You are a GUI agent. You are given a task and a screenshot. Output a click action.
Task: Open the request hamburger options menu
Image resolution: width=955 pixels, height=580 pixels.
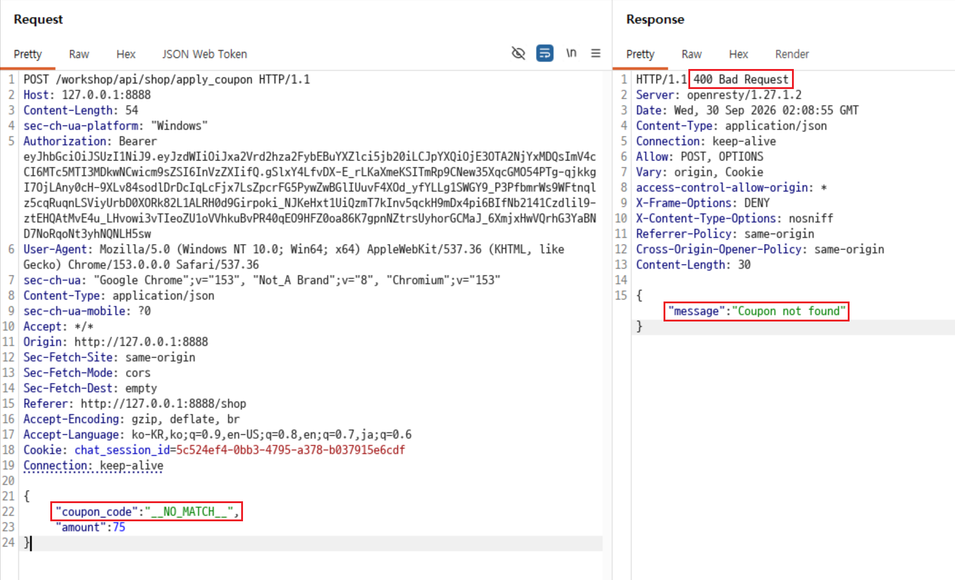click(596, 53)
